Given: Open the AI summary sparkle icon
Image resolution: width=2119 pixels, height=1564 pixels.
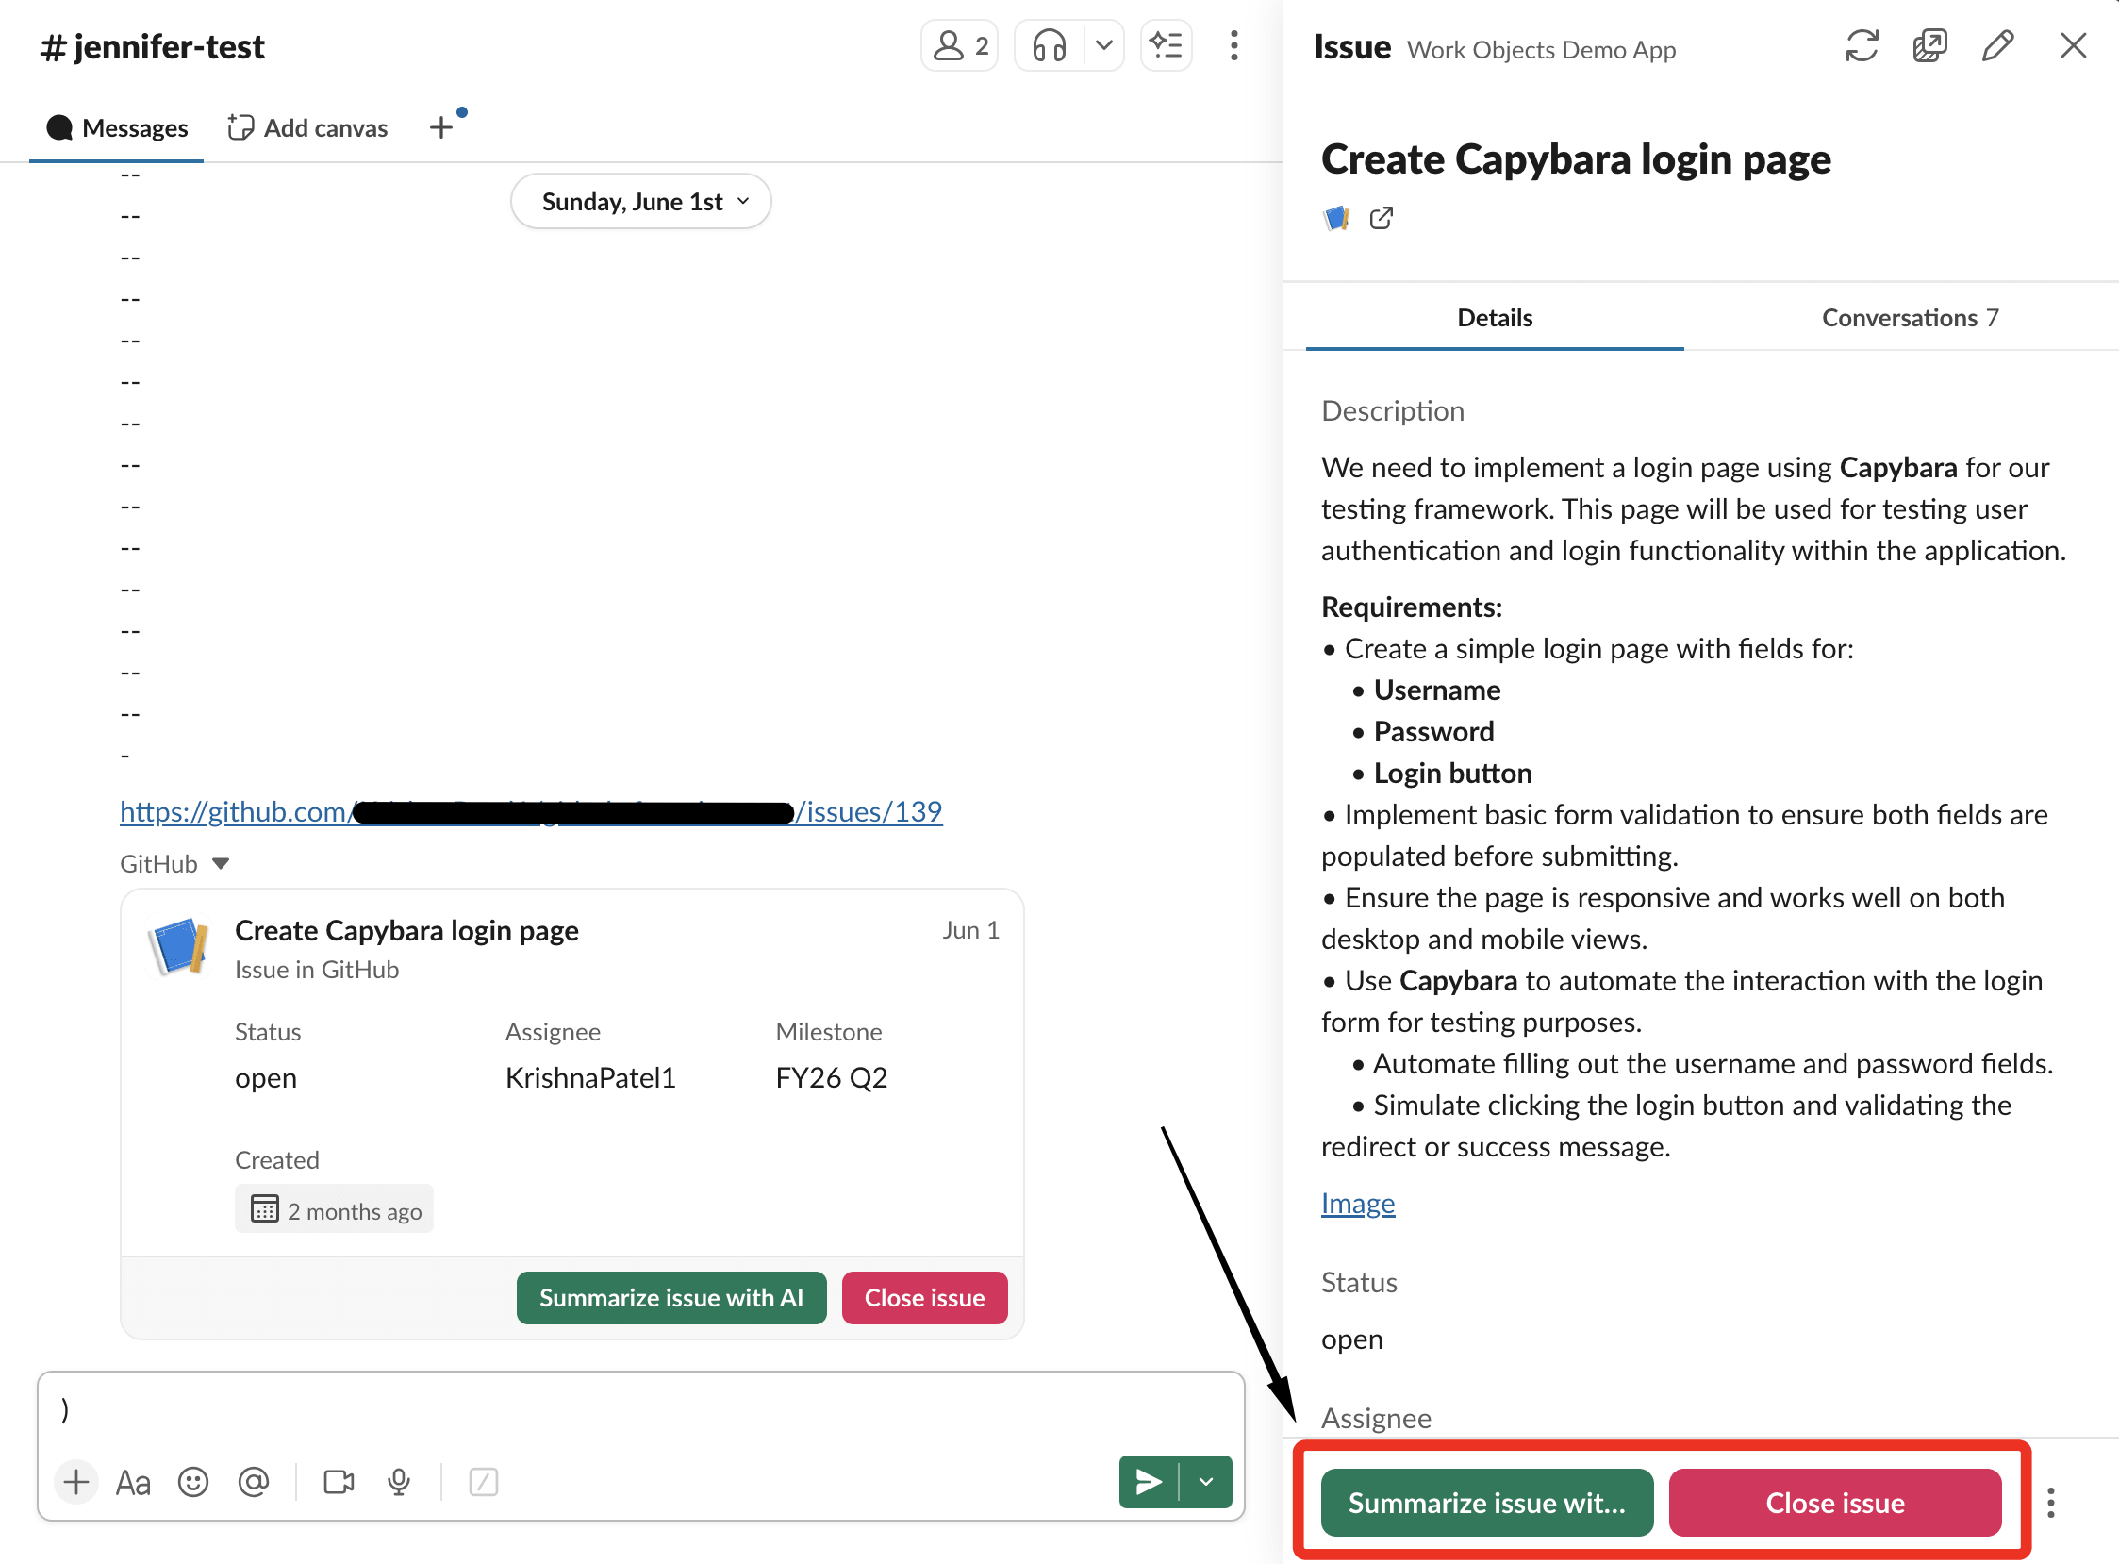Looking at the screenshot, I should coord(1166,45).
